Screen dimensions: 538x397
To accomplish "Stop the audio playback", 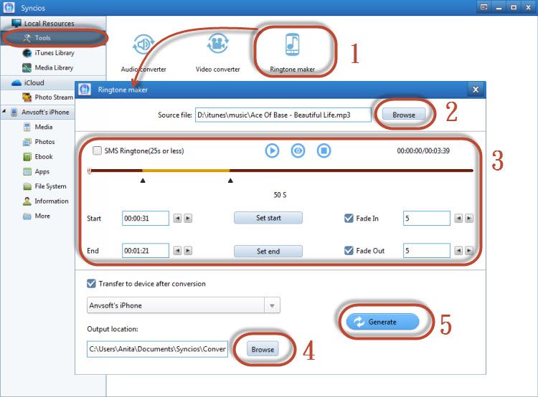I will (324, 151).
